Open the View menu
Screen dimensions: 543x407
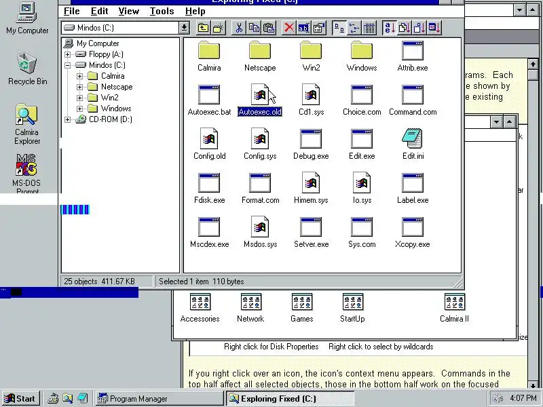coord(128,12)
